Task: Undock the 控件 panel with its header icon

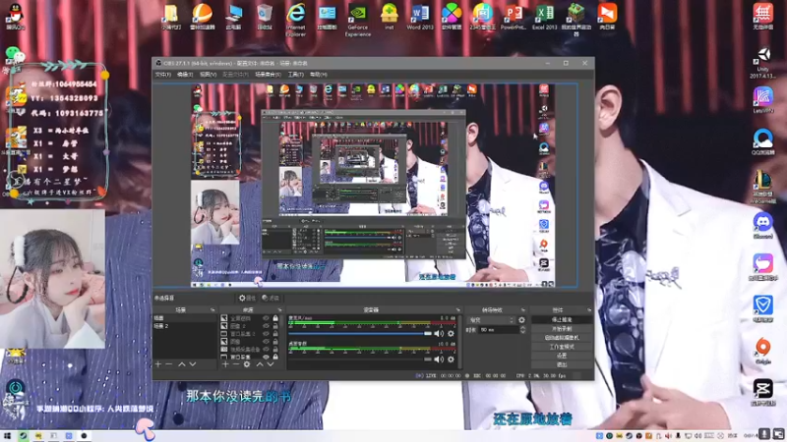Action: (588, 310)
